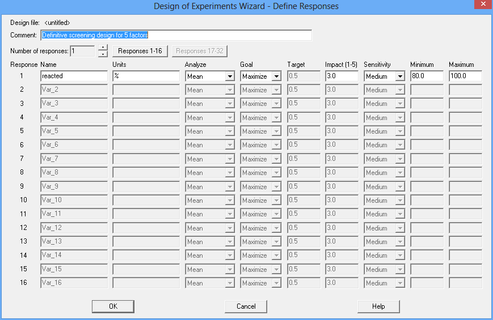Screen dimensions: 493x320
Task: Increase number of responses with up arrow
Action: click(x=103, y=48)
